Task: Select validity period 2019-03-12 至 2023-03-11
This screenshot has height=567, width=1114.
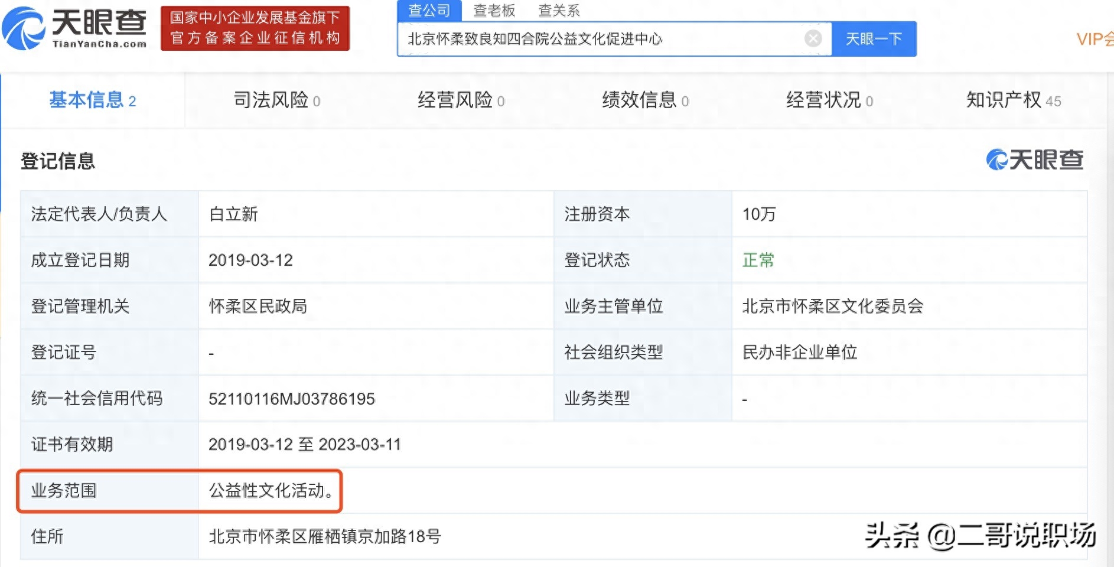Action: tap(305, 444)
